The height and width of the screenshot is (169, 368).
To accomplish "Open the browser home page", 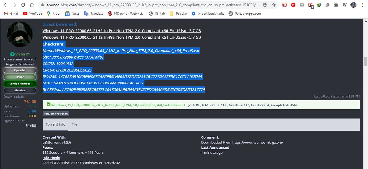I will (32, 5).
